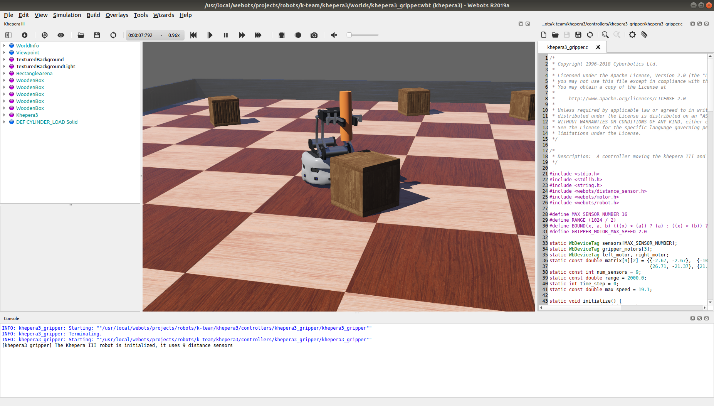Viewport: 714px width, 406px height.
Task: Adjust the sound volume slider
Action: coord(349,35)
